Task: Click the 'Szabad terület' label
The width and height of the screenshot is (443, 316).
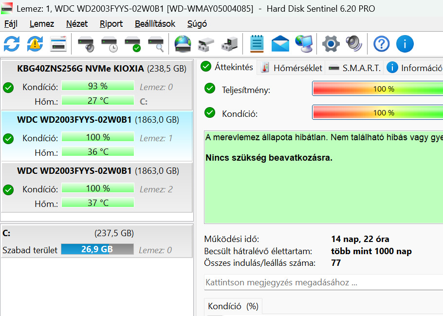Action: 30,250
